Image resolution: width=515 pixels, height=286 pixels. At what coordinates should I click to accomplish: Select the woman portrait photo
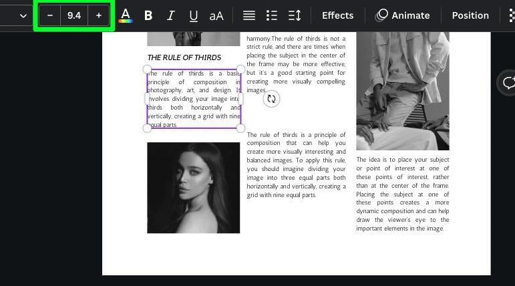pos(194,188)
